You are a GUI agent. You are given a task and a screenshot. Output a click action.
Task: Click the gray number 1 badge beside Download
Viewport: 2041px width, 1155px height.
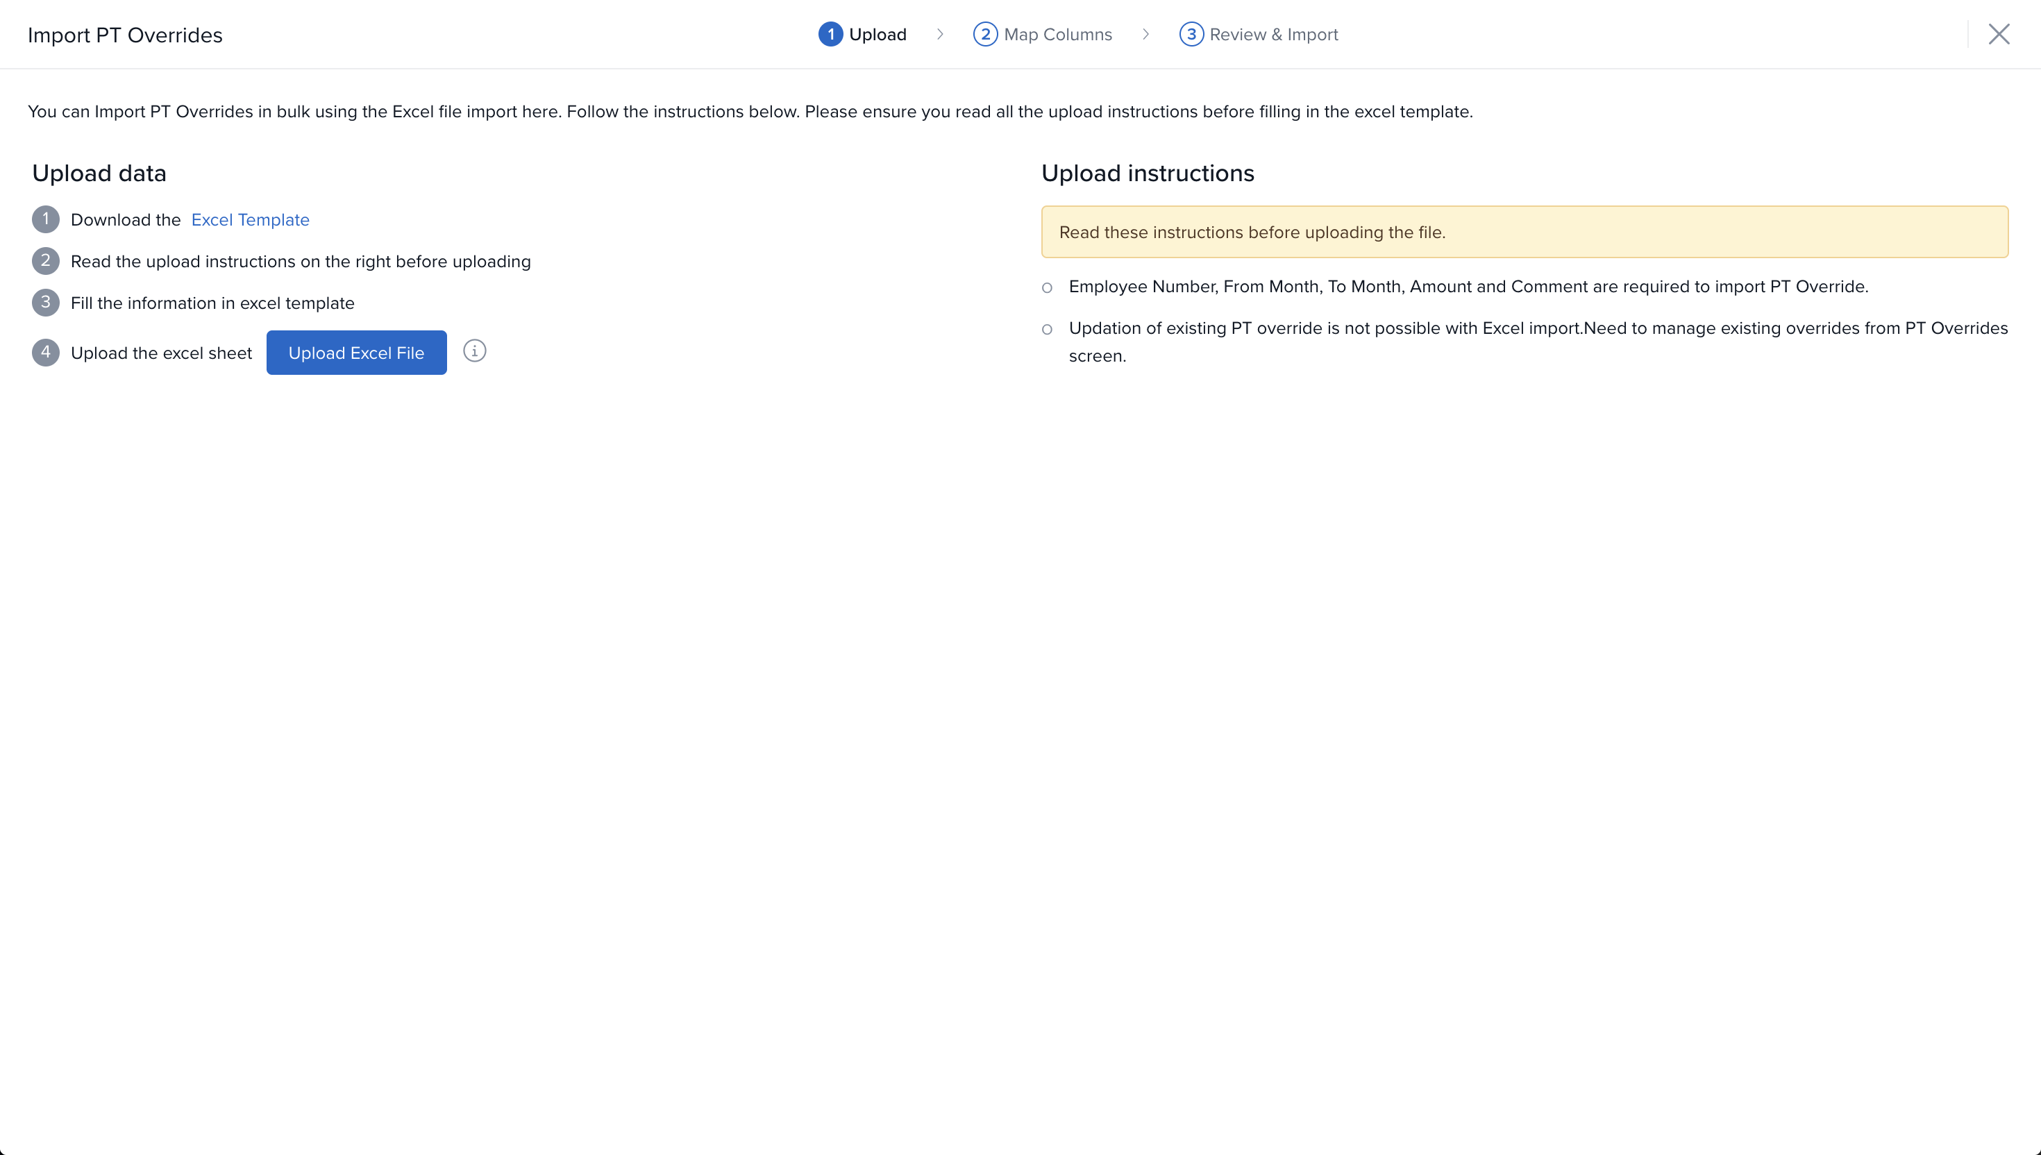(x=45, y=219)
